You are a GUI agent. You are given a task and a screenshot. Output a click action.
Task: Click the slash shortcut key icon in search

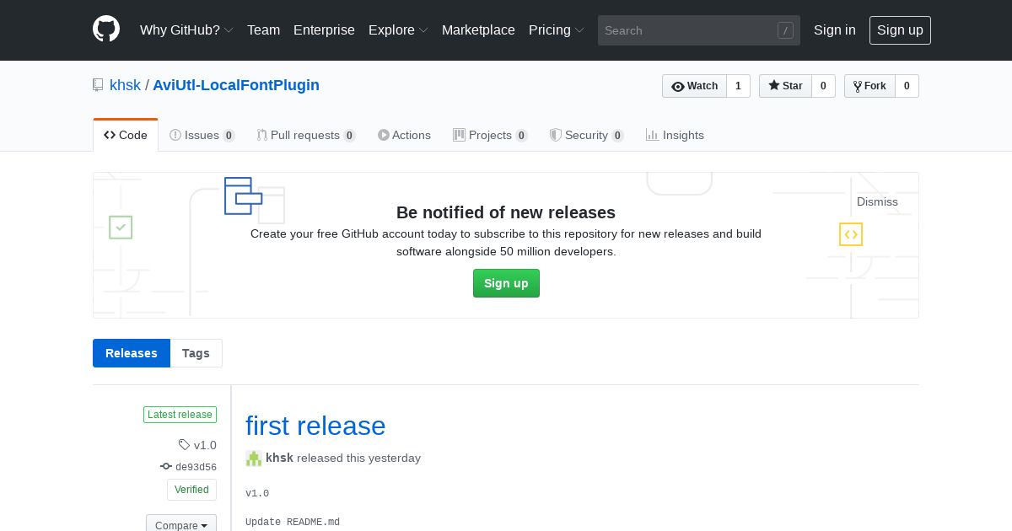tap(785, 30)
